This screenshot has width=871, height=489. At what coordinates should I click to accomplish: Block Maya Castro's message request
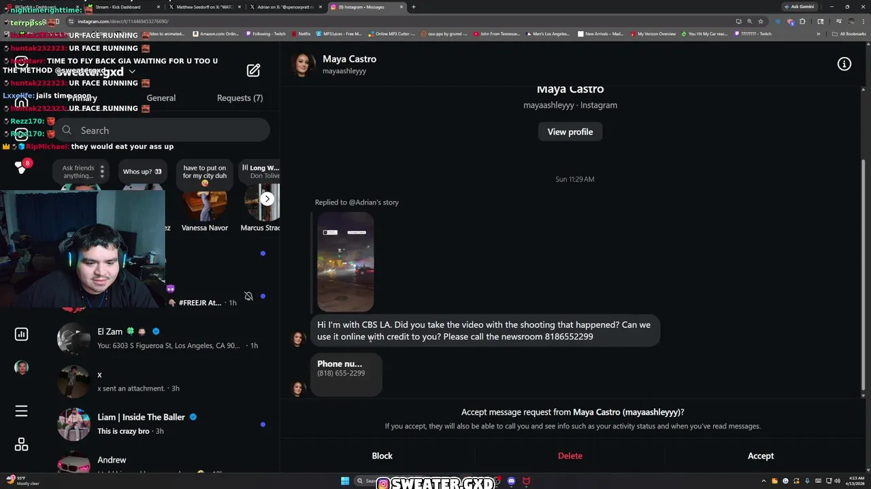[x=382, y=456]
